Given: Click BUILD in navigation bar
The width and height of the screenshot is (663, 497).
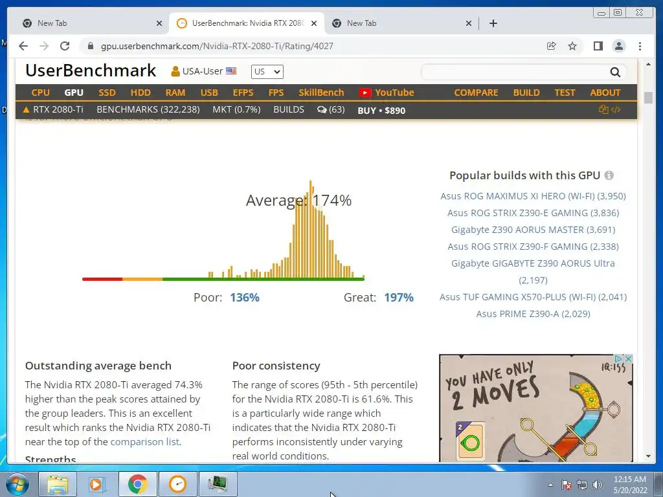Looking at the screenshot, I should click(x=526, y=93).
